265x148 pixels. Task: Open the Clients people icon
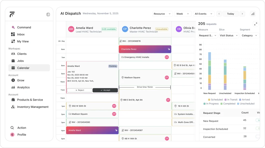click(13, 54)
